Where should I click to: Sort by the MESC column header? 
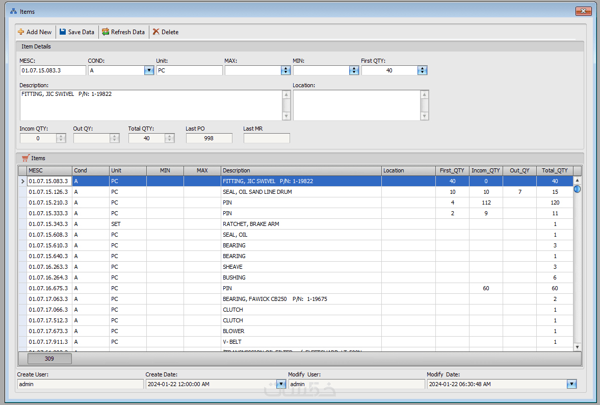click(49, 170)
